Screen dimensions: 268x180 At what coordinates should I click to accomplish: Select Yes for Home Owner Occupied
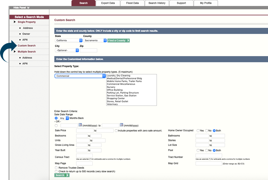(x=198, y=131)
